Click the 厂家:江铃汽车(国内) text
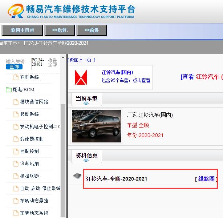 (x=150, y=115)
